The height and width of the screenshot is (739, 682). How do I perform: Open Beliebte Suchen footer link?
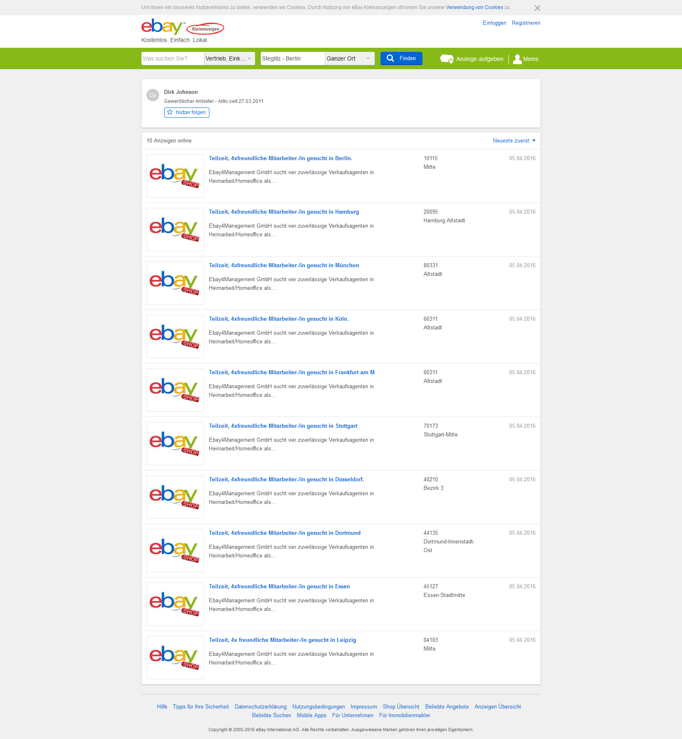tap(271, 716)
